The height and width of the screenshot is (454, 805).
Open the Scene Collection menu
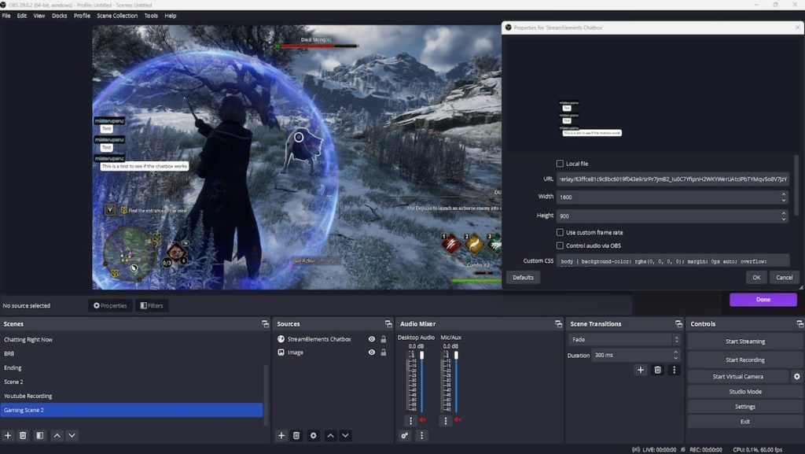[117, 16]
